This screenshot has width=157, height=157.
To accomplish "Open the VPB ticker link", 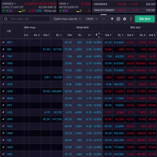I will click(x=10, y=63).
